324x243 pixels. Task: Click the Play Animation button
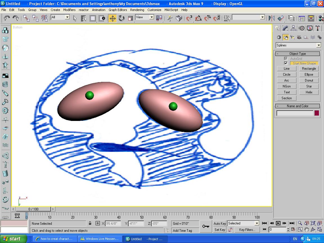click(x=278, y=223)
